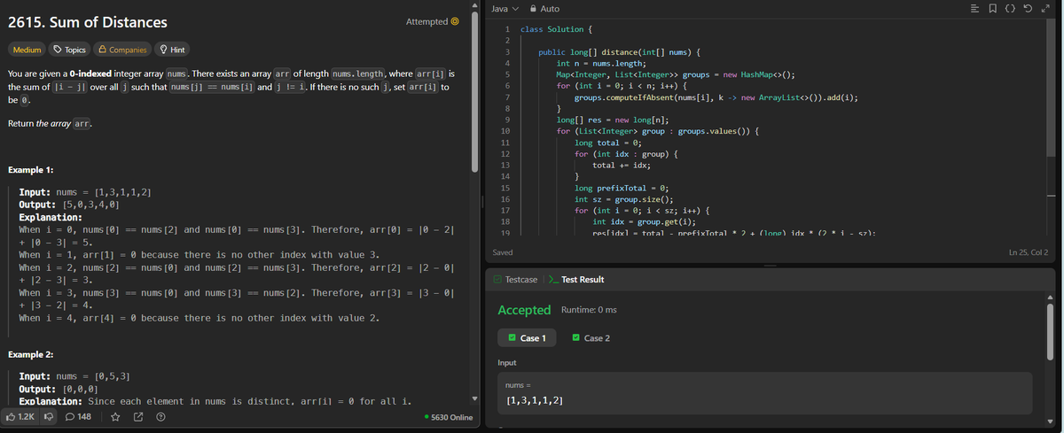Click the Auto indentation setting
This screenshot has height=433, width=1064.
coord(550,8)
